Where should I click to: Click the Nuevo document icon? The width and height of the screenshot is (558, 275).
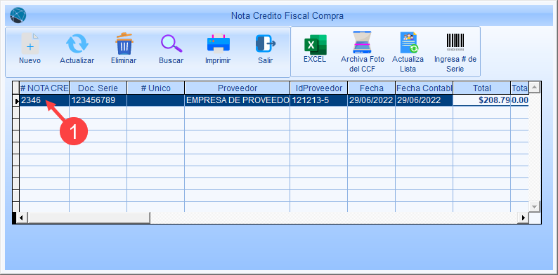(x=30, y=43)
